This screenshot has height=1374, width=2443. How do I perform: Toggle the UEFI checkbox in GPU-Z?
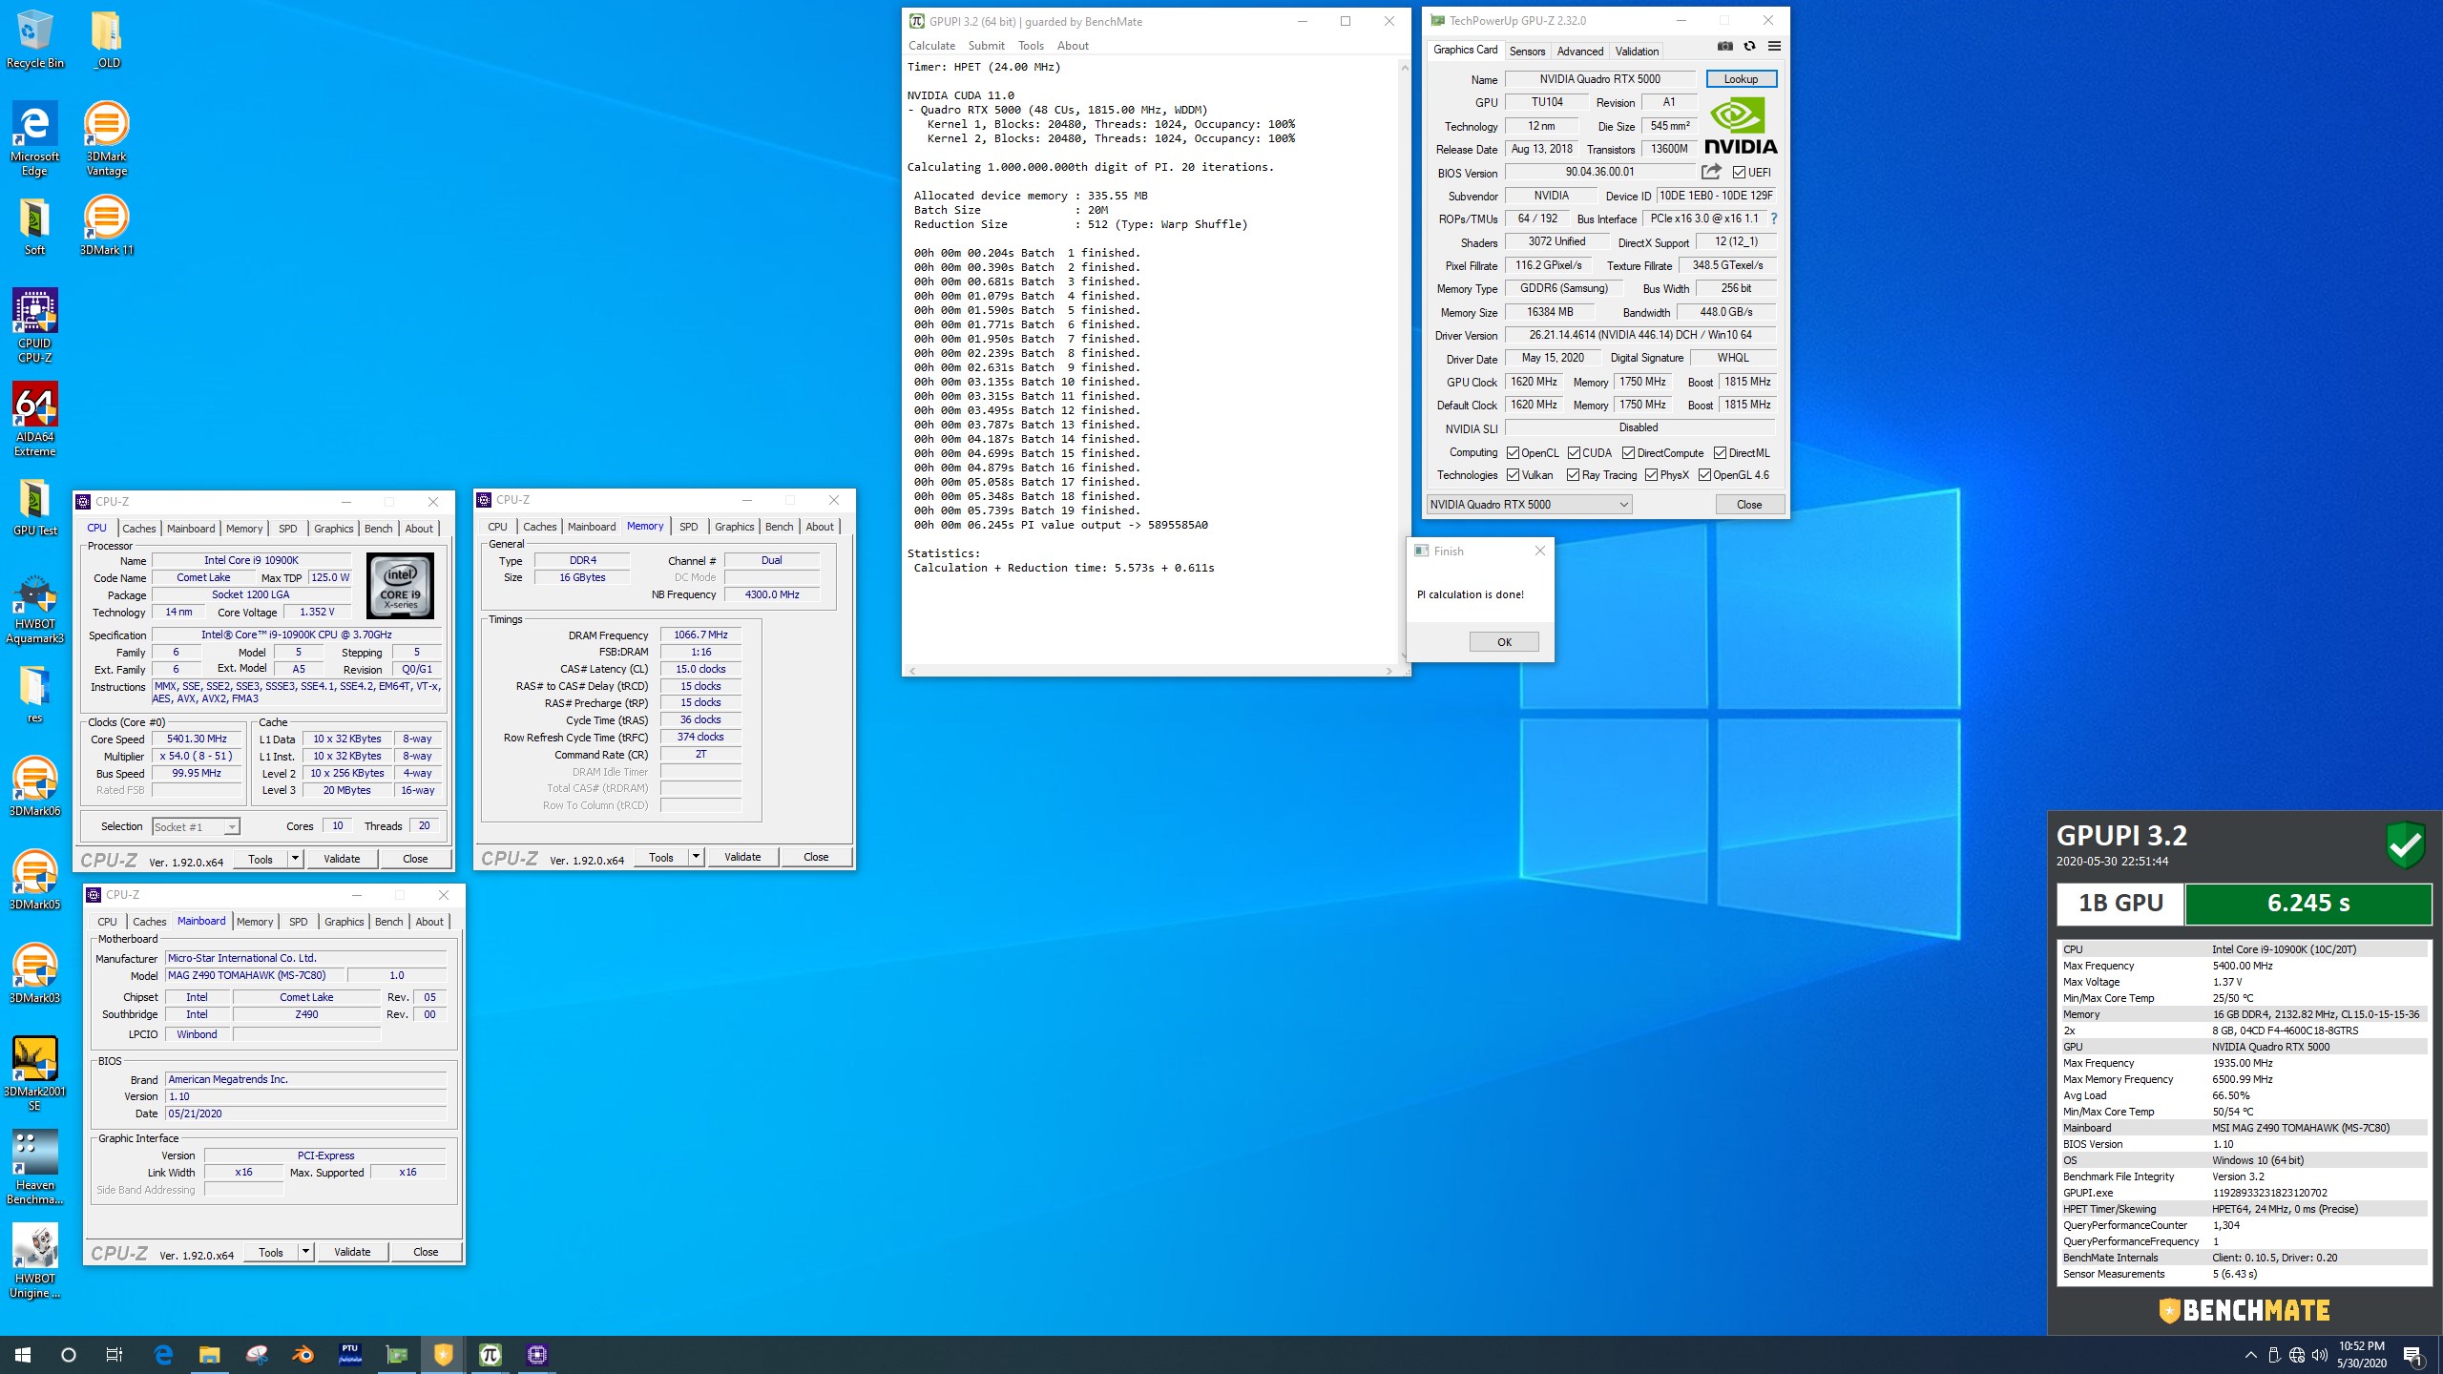pos(1739,173)
